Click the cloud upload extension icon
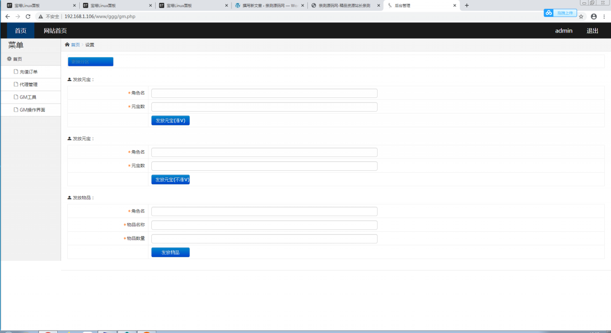 (549, 13)
